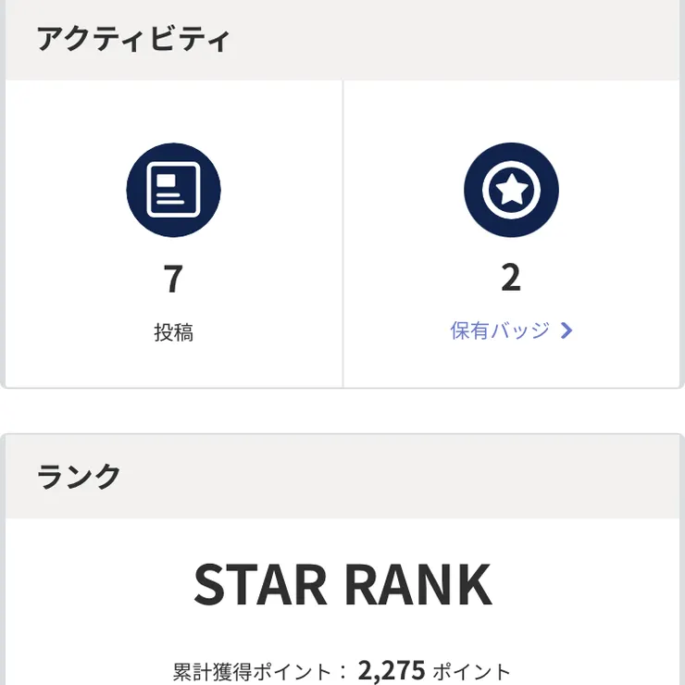The width and height of the screenshot is (685, 685).
Task: Click blank space under the 投稿 label
Action: pos(173,367)
